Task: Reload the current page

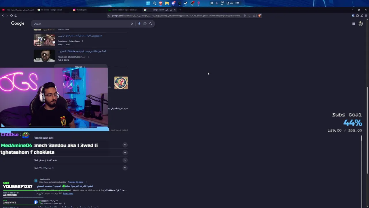Action: pyautogui.click(x=12, y=16)
